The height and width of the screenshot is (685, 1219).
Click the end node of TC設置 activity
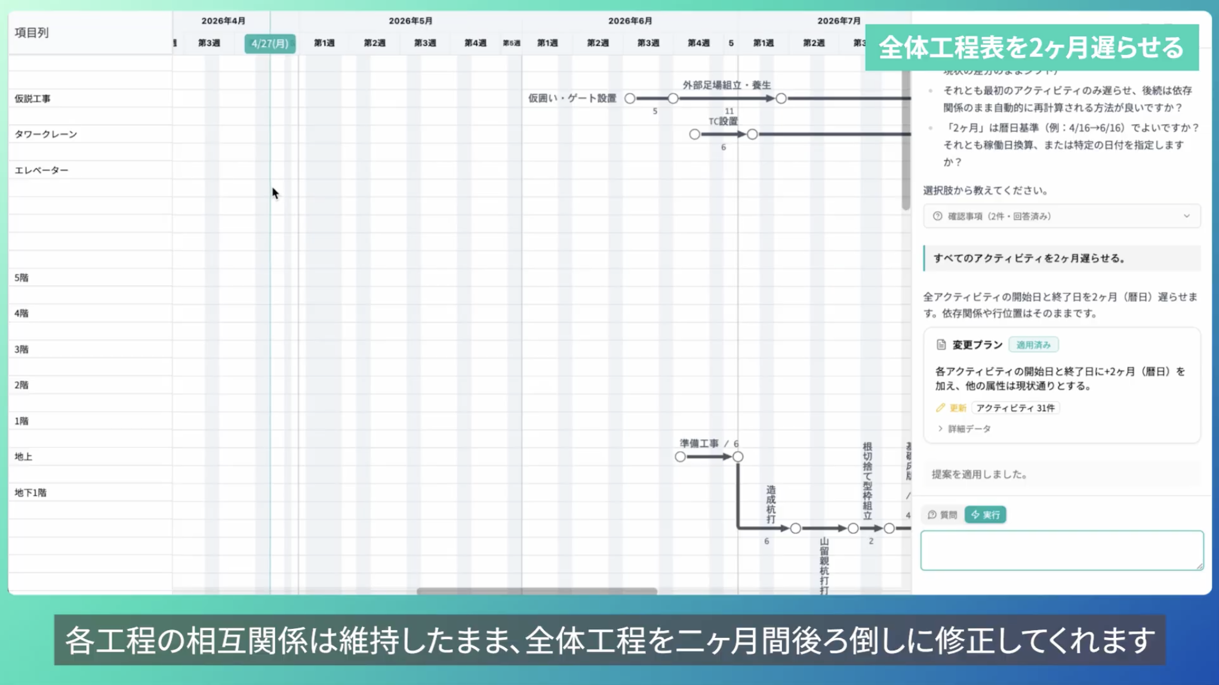pos(752,134)
